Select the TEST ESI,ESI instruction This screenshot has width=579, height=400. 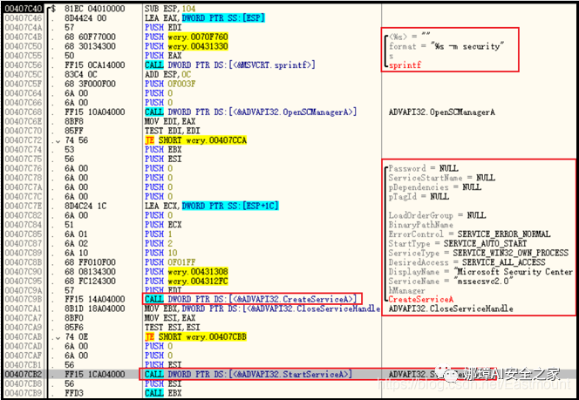click(x=173, y=327)
